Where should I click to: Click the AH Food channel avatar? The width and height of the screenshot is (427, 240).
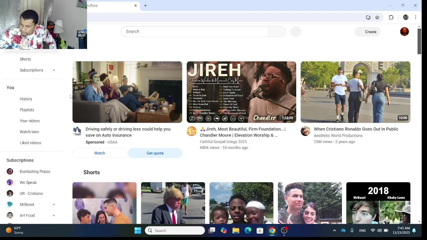coord(10,215)
